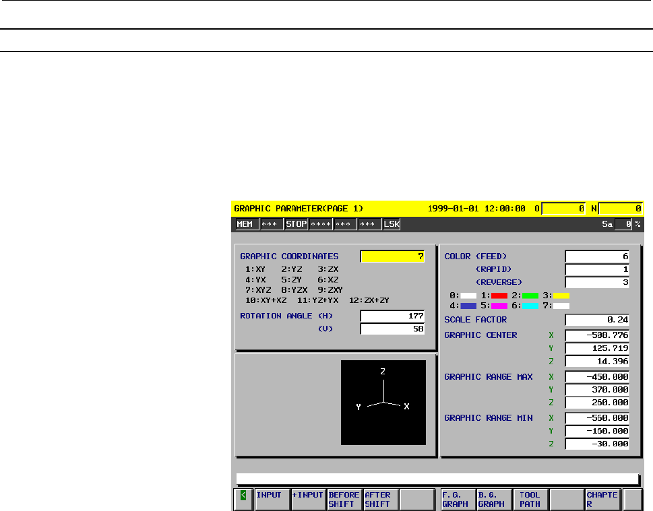Image resolution: width=653 pixels, height=511 pixels.
Task: Click the Color (Feed) value field
Action: (x=596, y=257)
